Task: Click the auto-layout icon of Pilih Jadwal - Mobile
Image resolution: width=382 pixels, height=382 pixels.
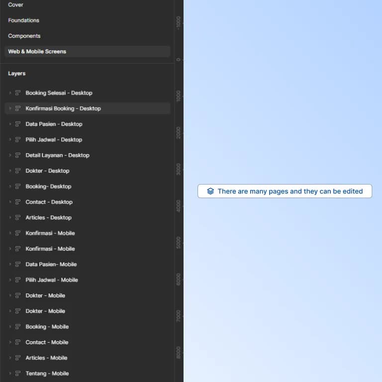Action: (x=18, y=280)
